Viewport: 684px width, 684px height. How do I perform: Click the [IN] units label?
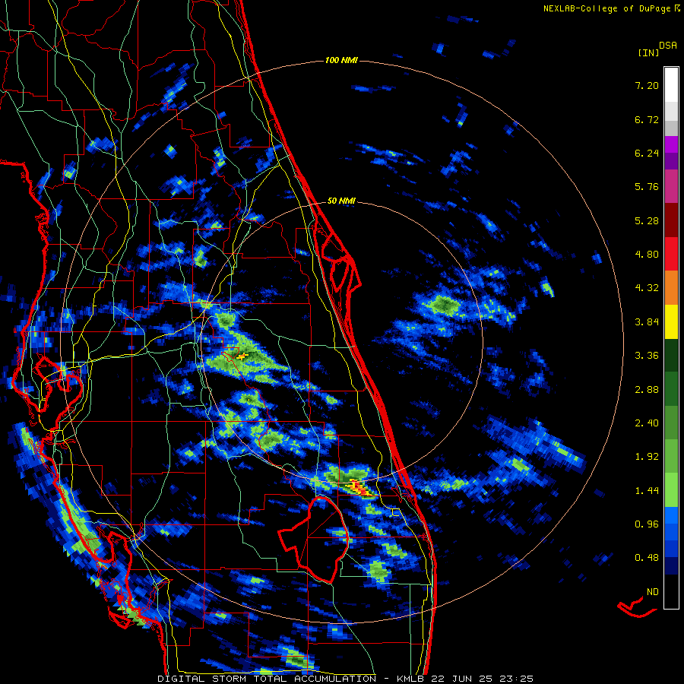coord(648,52)
